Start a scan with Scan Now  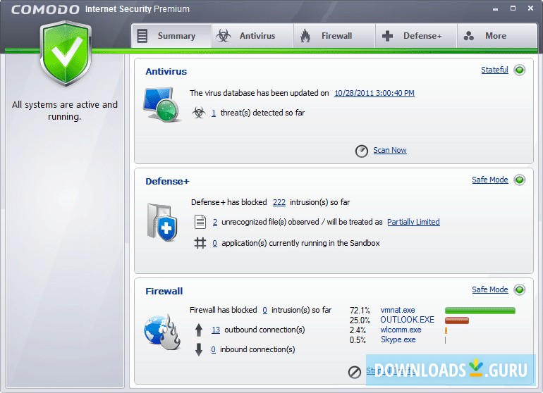click(389, 150)
